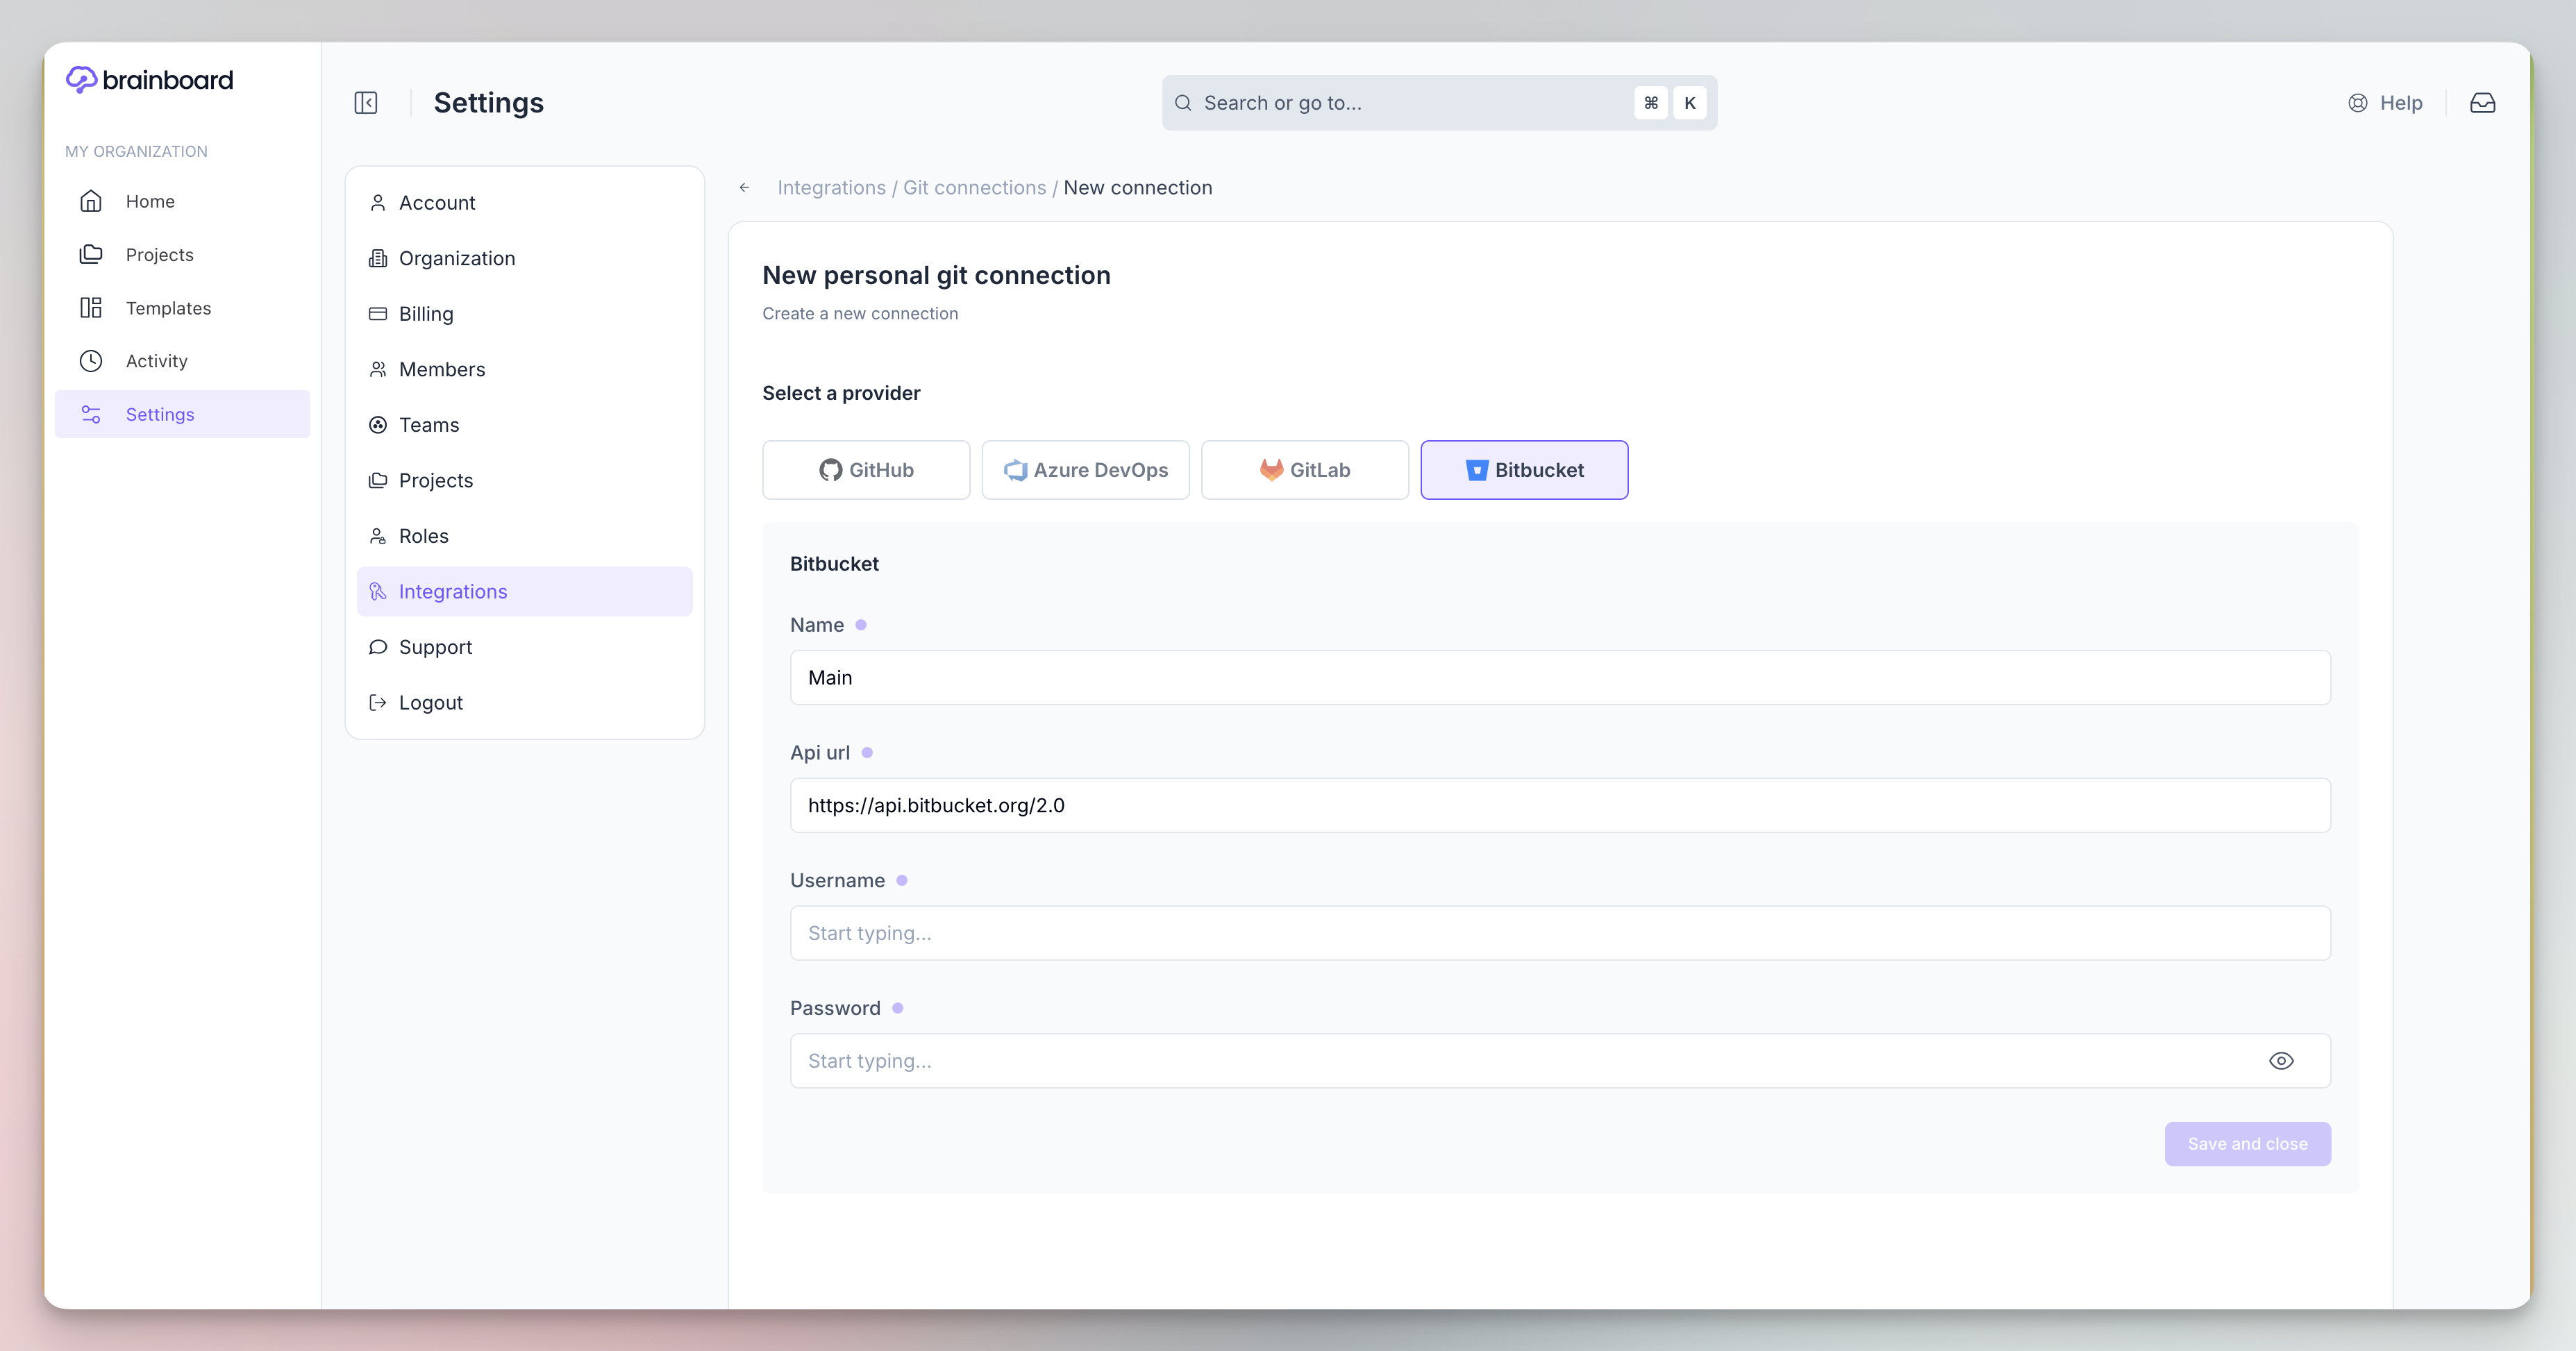Select GitLab as provider
This screenshot has width=2576, height=1351.
[x=1304, y=470]
